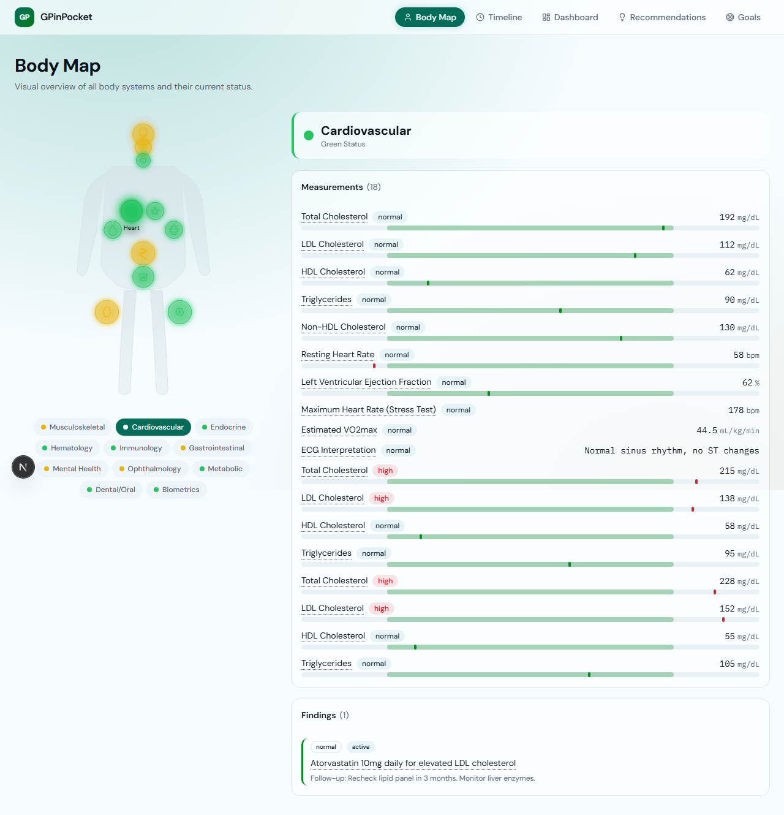This screenshot has height=815, width=784.
Task: Click the Resting Heart Rate range bar
Action: pyautogui.click(x=530, y=366)
